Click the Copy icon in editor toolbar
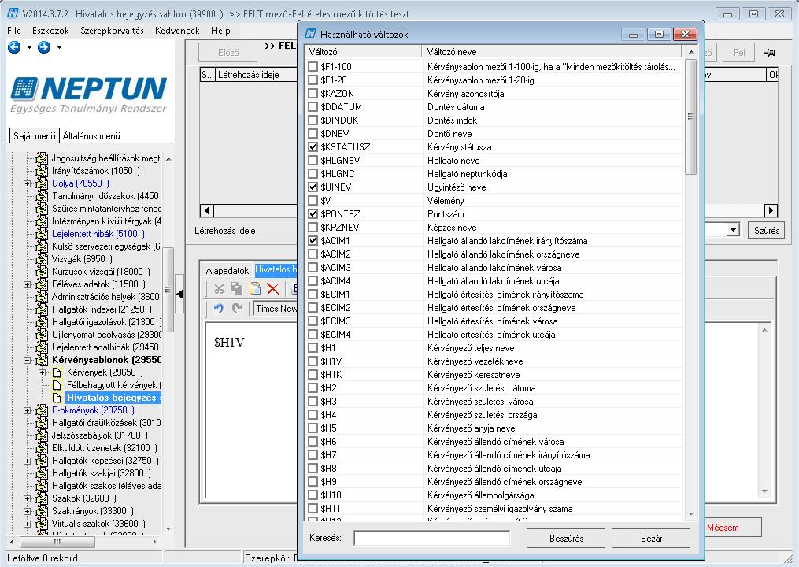Image resolution: width=799 pixels, height=567 pixels. 237,288
